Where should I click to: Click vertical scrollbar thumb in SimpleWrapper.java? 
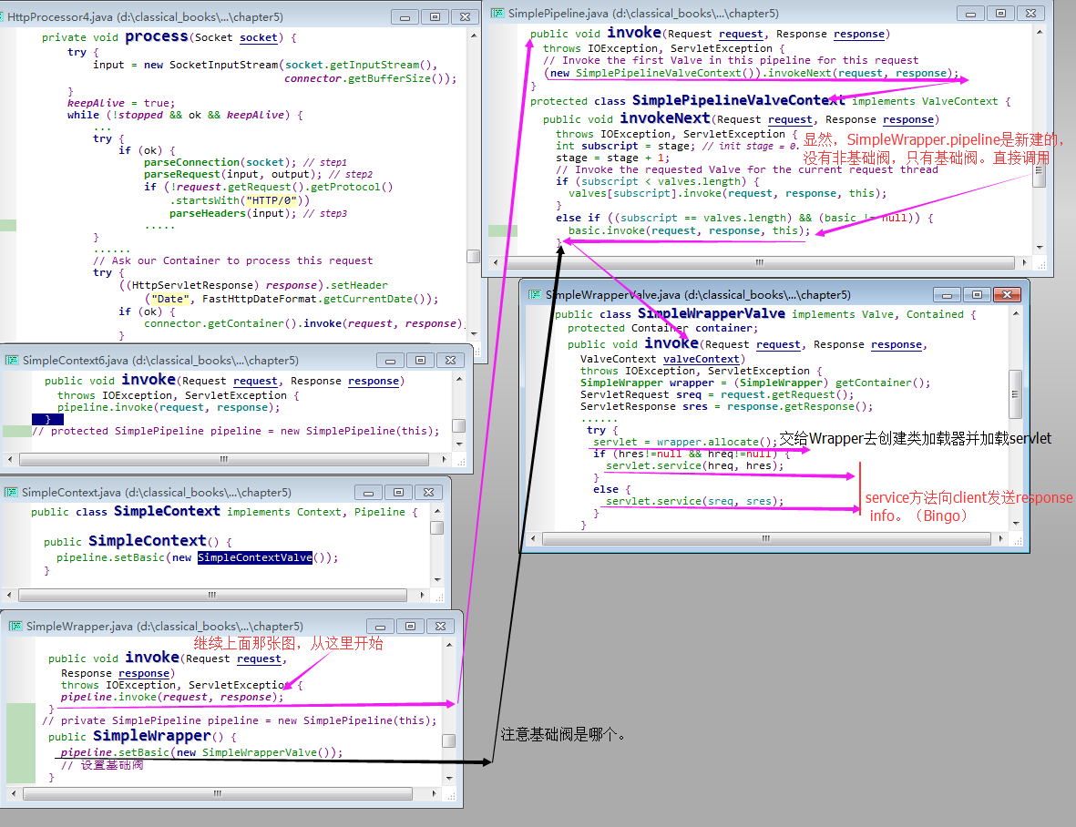[449, 740]
